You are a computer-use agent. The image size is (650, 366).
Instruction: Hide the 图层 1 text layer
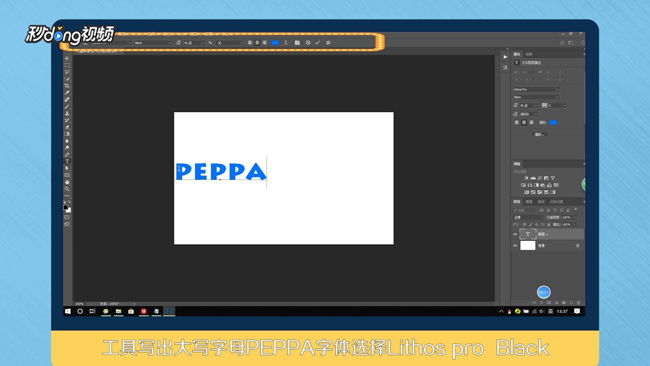point(515,234)
